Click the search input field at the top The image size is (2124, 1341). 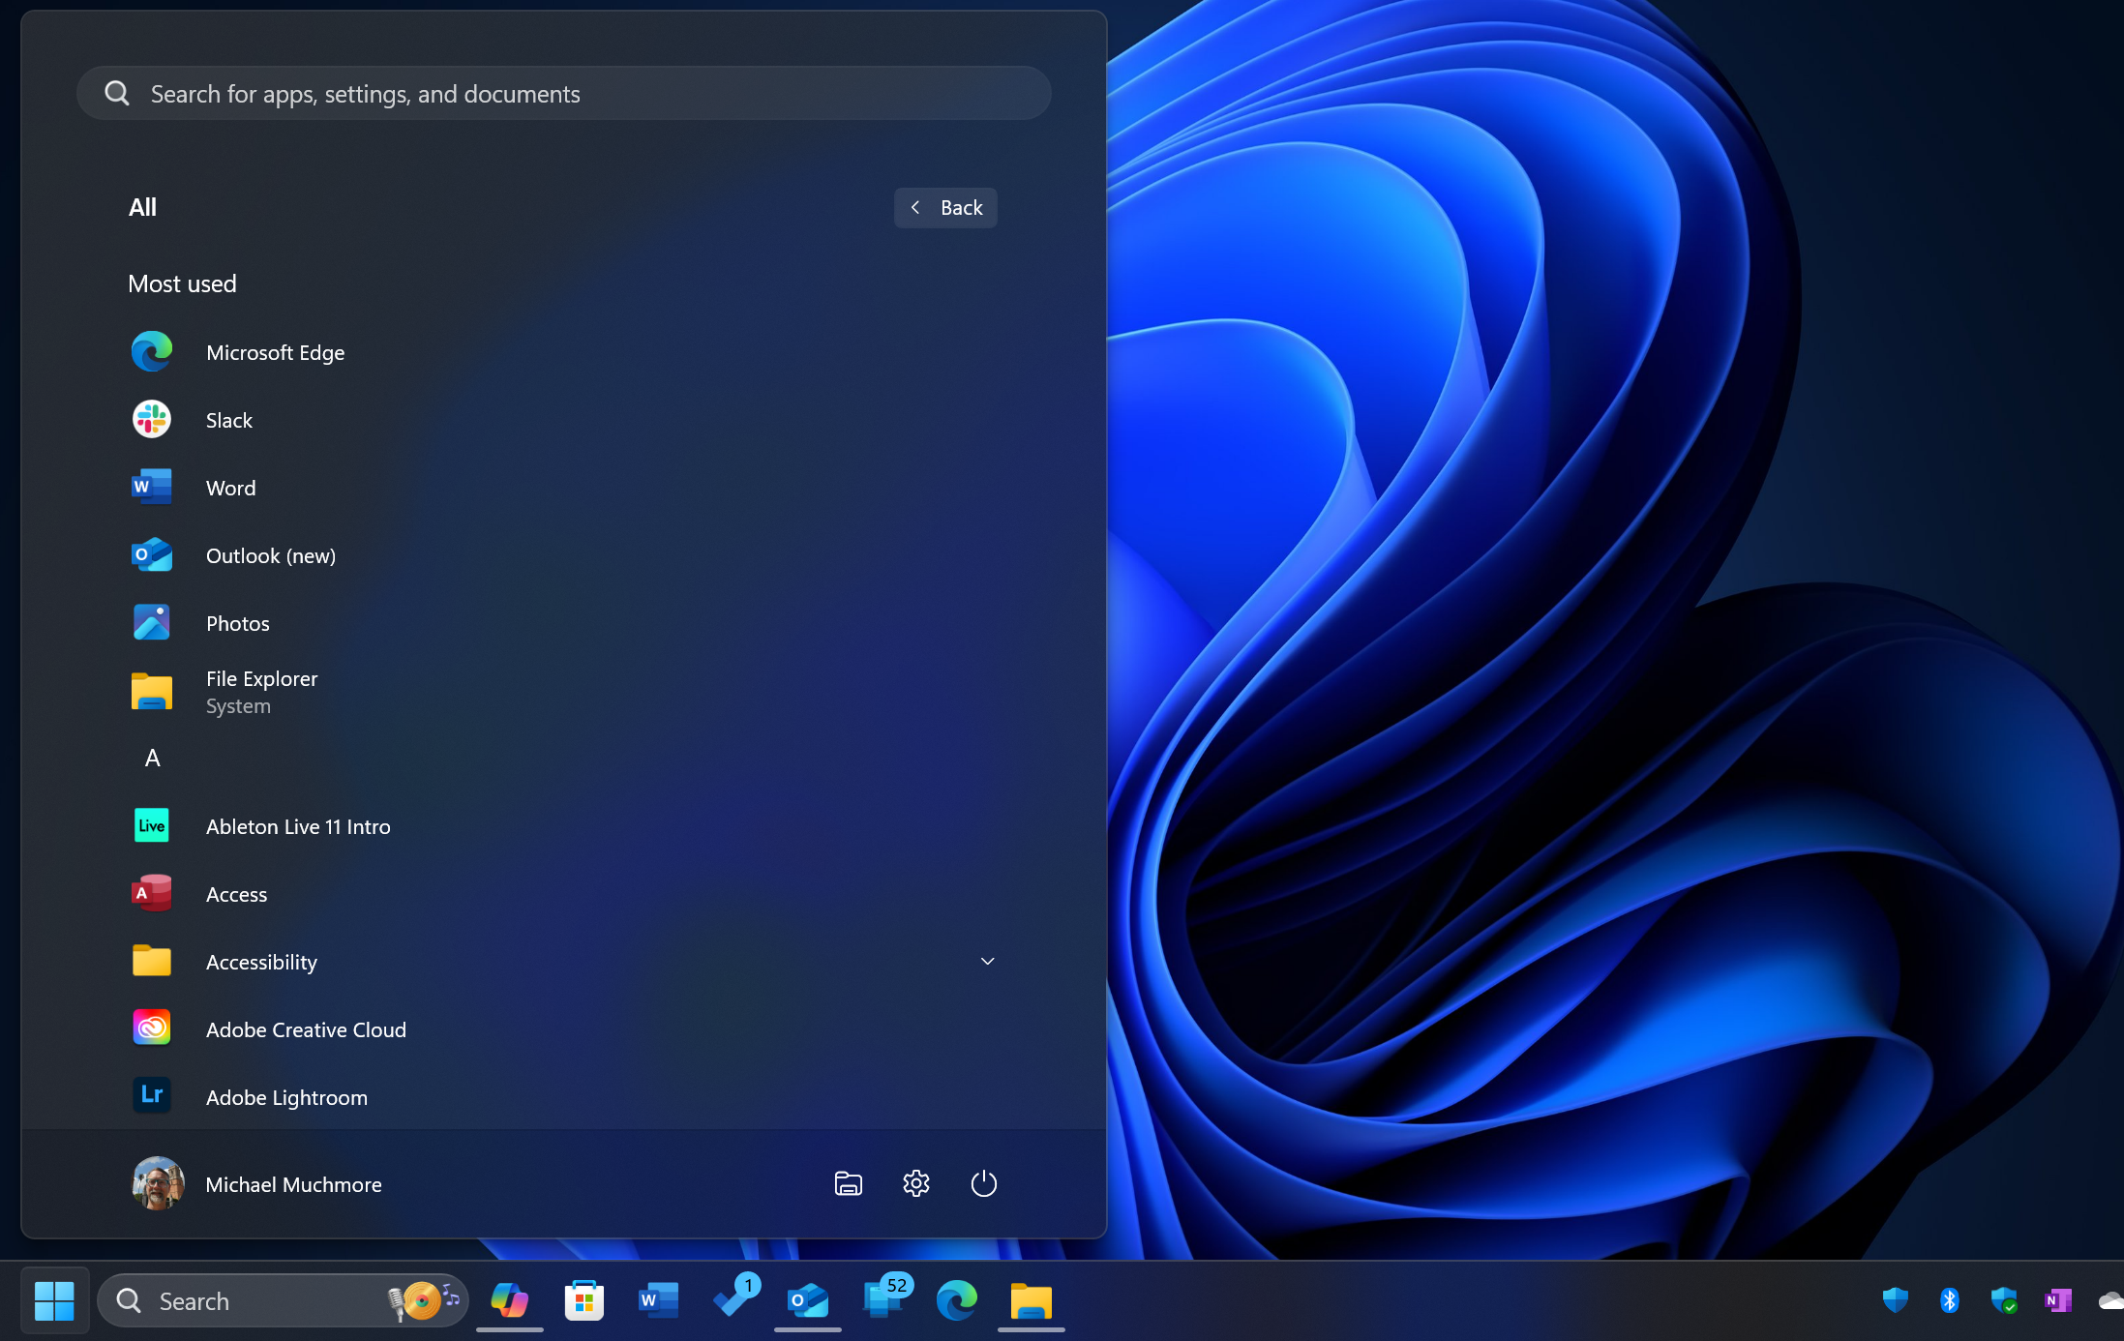(x=563, y=93)
